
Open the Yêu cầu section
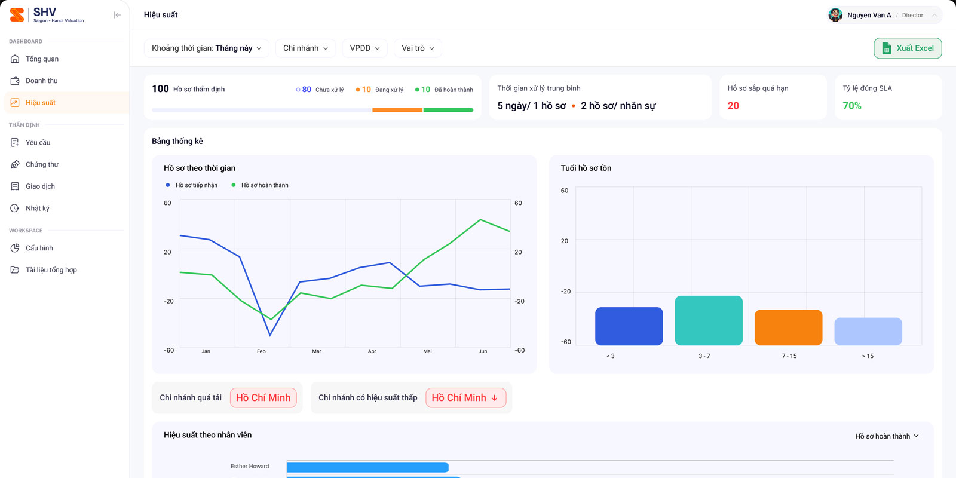click(66, 143)
